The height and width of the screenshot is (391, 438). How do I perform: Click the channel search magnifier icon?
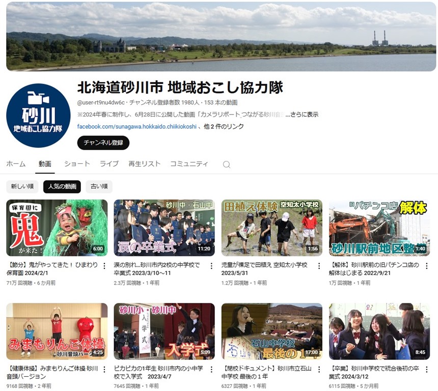click(x=227, y=164)
